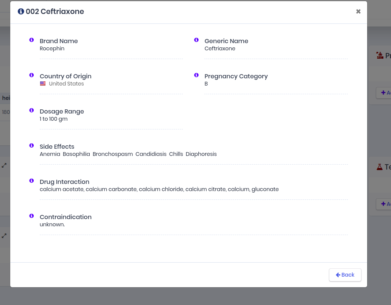Click the Anemia side effect entry
This screenshot has width=391, height=305.
(x=50, y=154)
